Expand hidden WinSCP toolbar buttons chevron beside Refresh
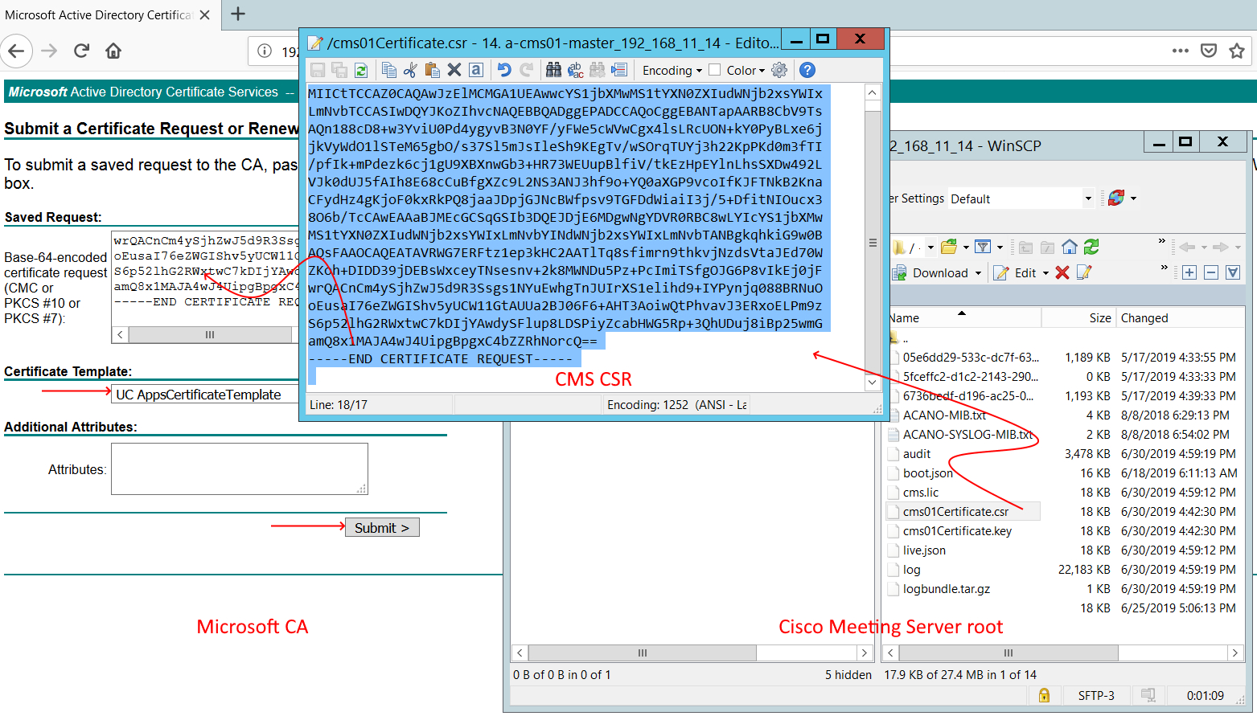The image size is (1257, 716). [x=1161, y=241]
